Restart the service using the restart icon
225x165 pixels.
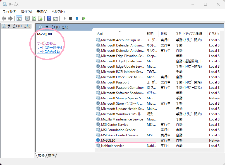[84, 18]
